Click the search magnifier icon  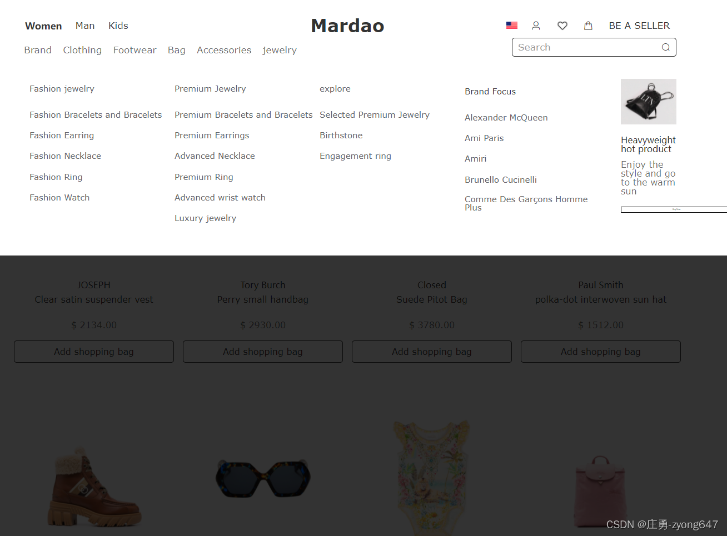point(665,47)
